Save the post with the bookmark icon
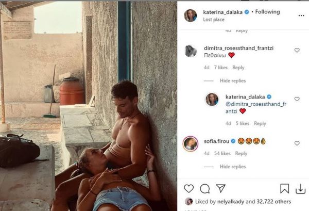 (x=284, y=189)
